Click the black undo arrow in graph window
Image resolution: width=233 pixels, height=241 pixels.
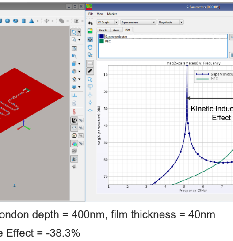tap(90, 23)
